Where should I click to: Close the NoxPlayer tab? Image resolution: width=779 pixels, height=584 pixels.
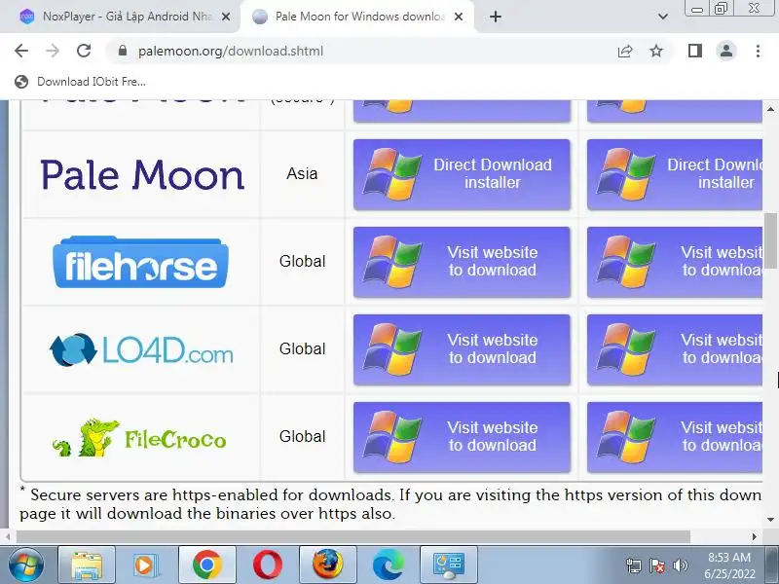click(x=226, y=17)
